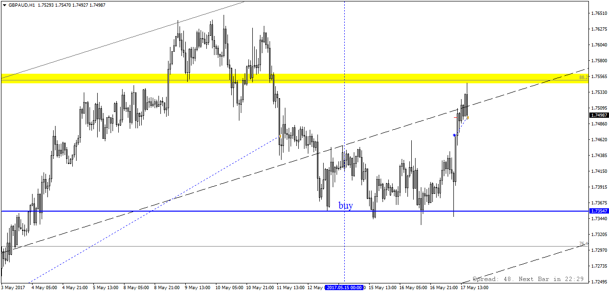The width and height of the screenshot is (609, 293).
Task: Click the 1.75565 price scale value
Action: click(x=599, y=77)
